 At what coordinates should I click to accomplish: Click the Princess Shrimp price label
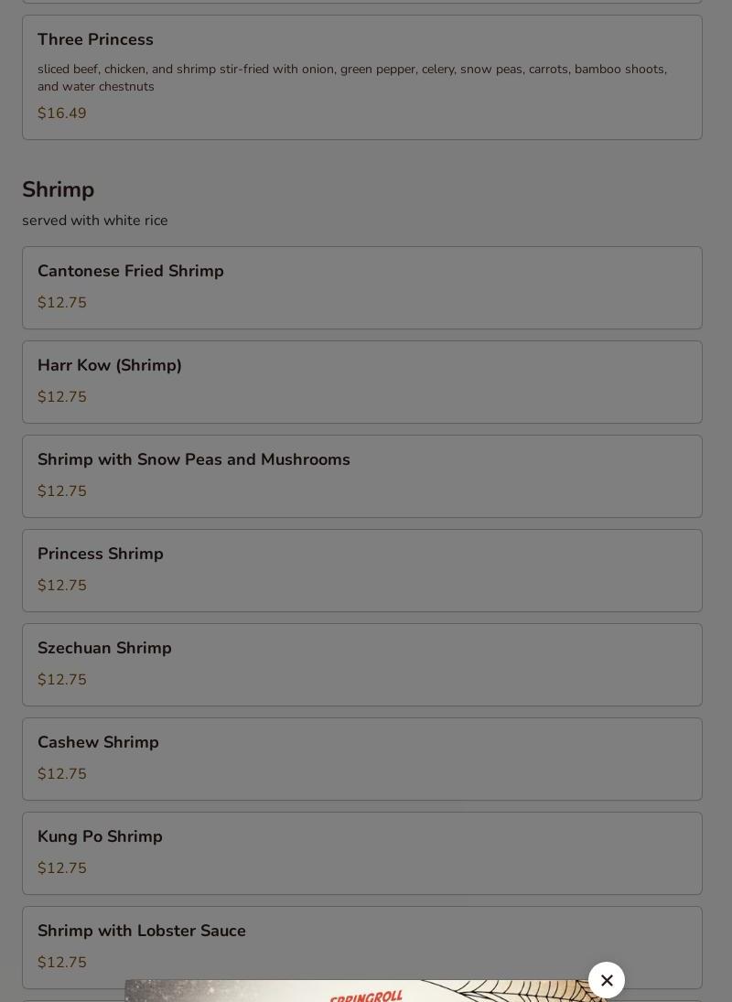tap(62, 586)
